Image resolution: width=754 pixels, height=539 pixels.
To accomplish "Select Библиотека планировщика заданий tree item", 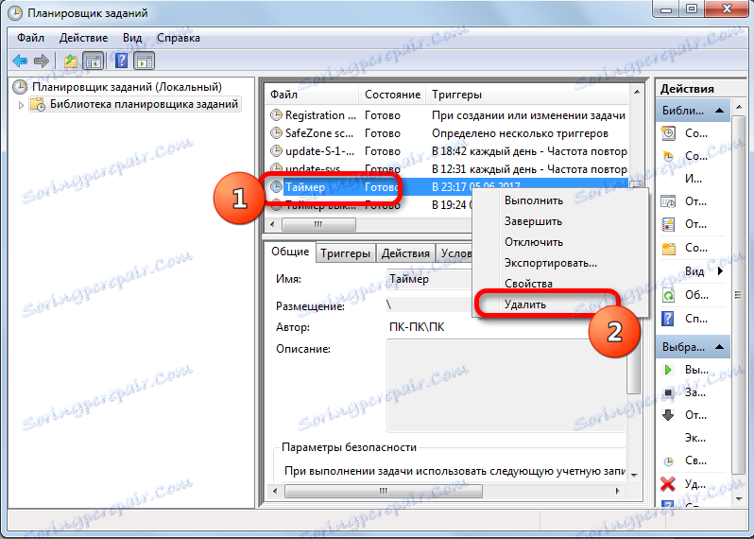I will [134, 104].
